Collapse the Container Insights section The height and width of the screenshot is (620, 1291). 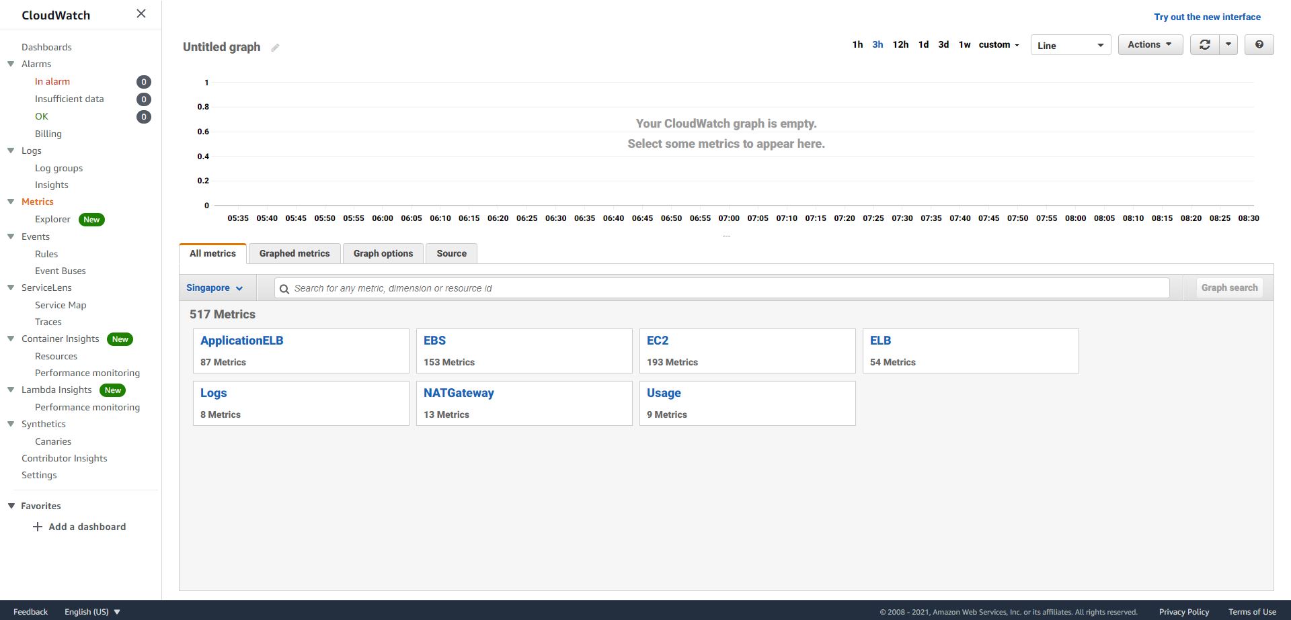(11, 339)
